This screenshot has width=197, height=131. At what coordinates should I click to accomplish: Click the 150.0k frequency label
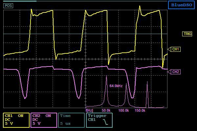[140, 110]
